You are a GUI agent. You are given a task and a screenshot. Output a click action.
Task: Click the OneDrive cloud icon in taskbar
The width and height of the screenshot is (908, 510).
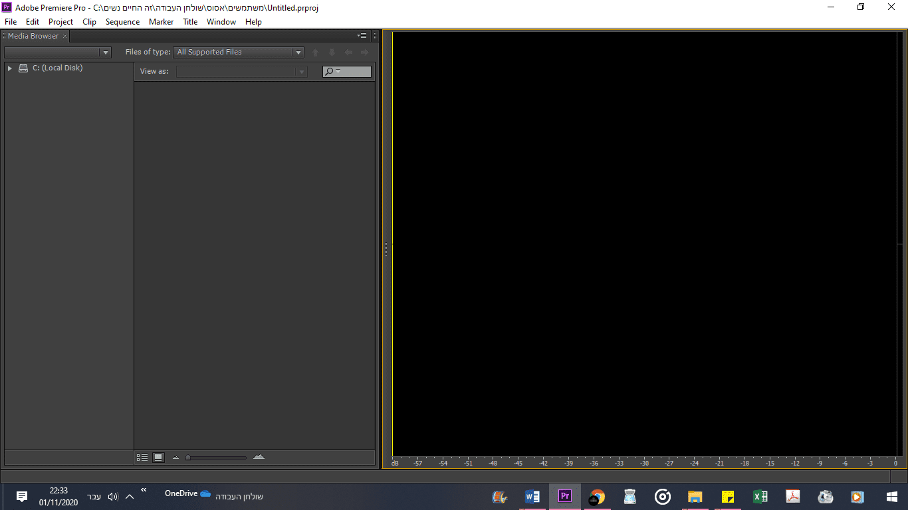(205, 493)
